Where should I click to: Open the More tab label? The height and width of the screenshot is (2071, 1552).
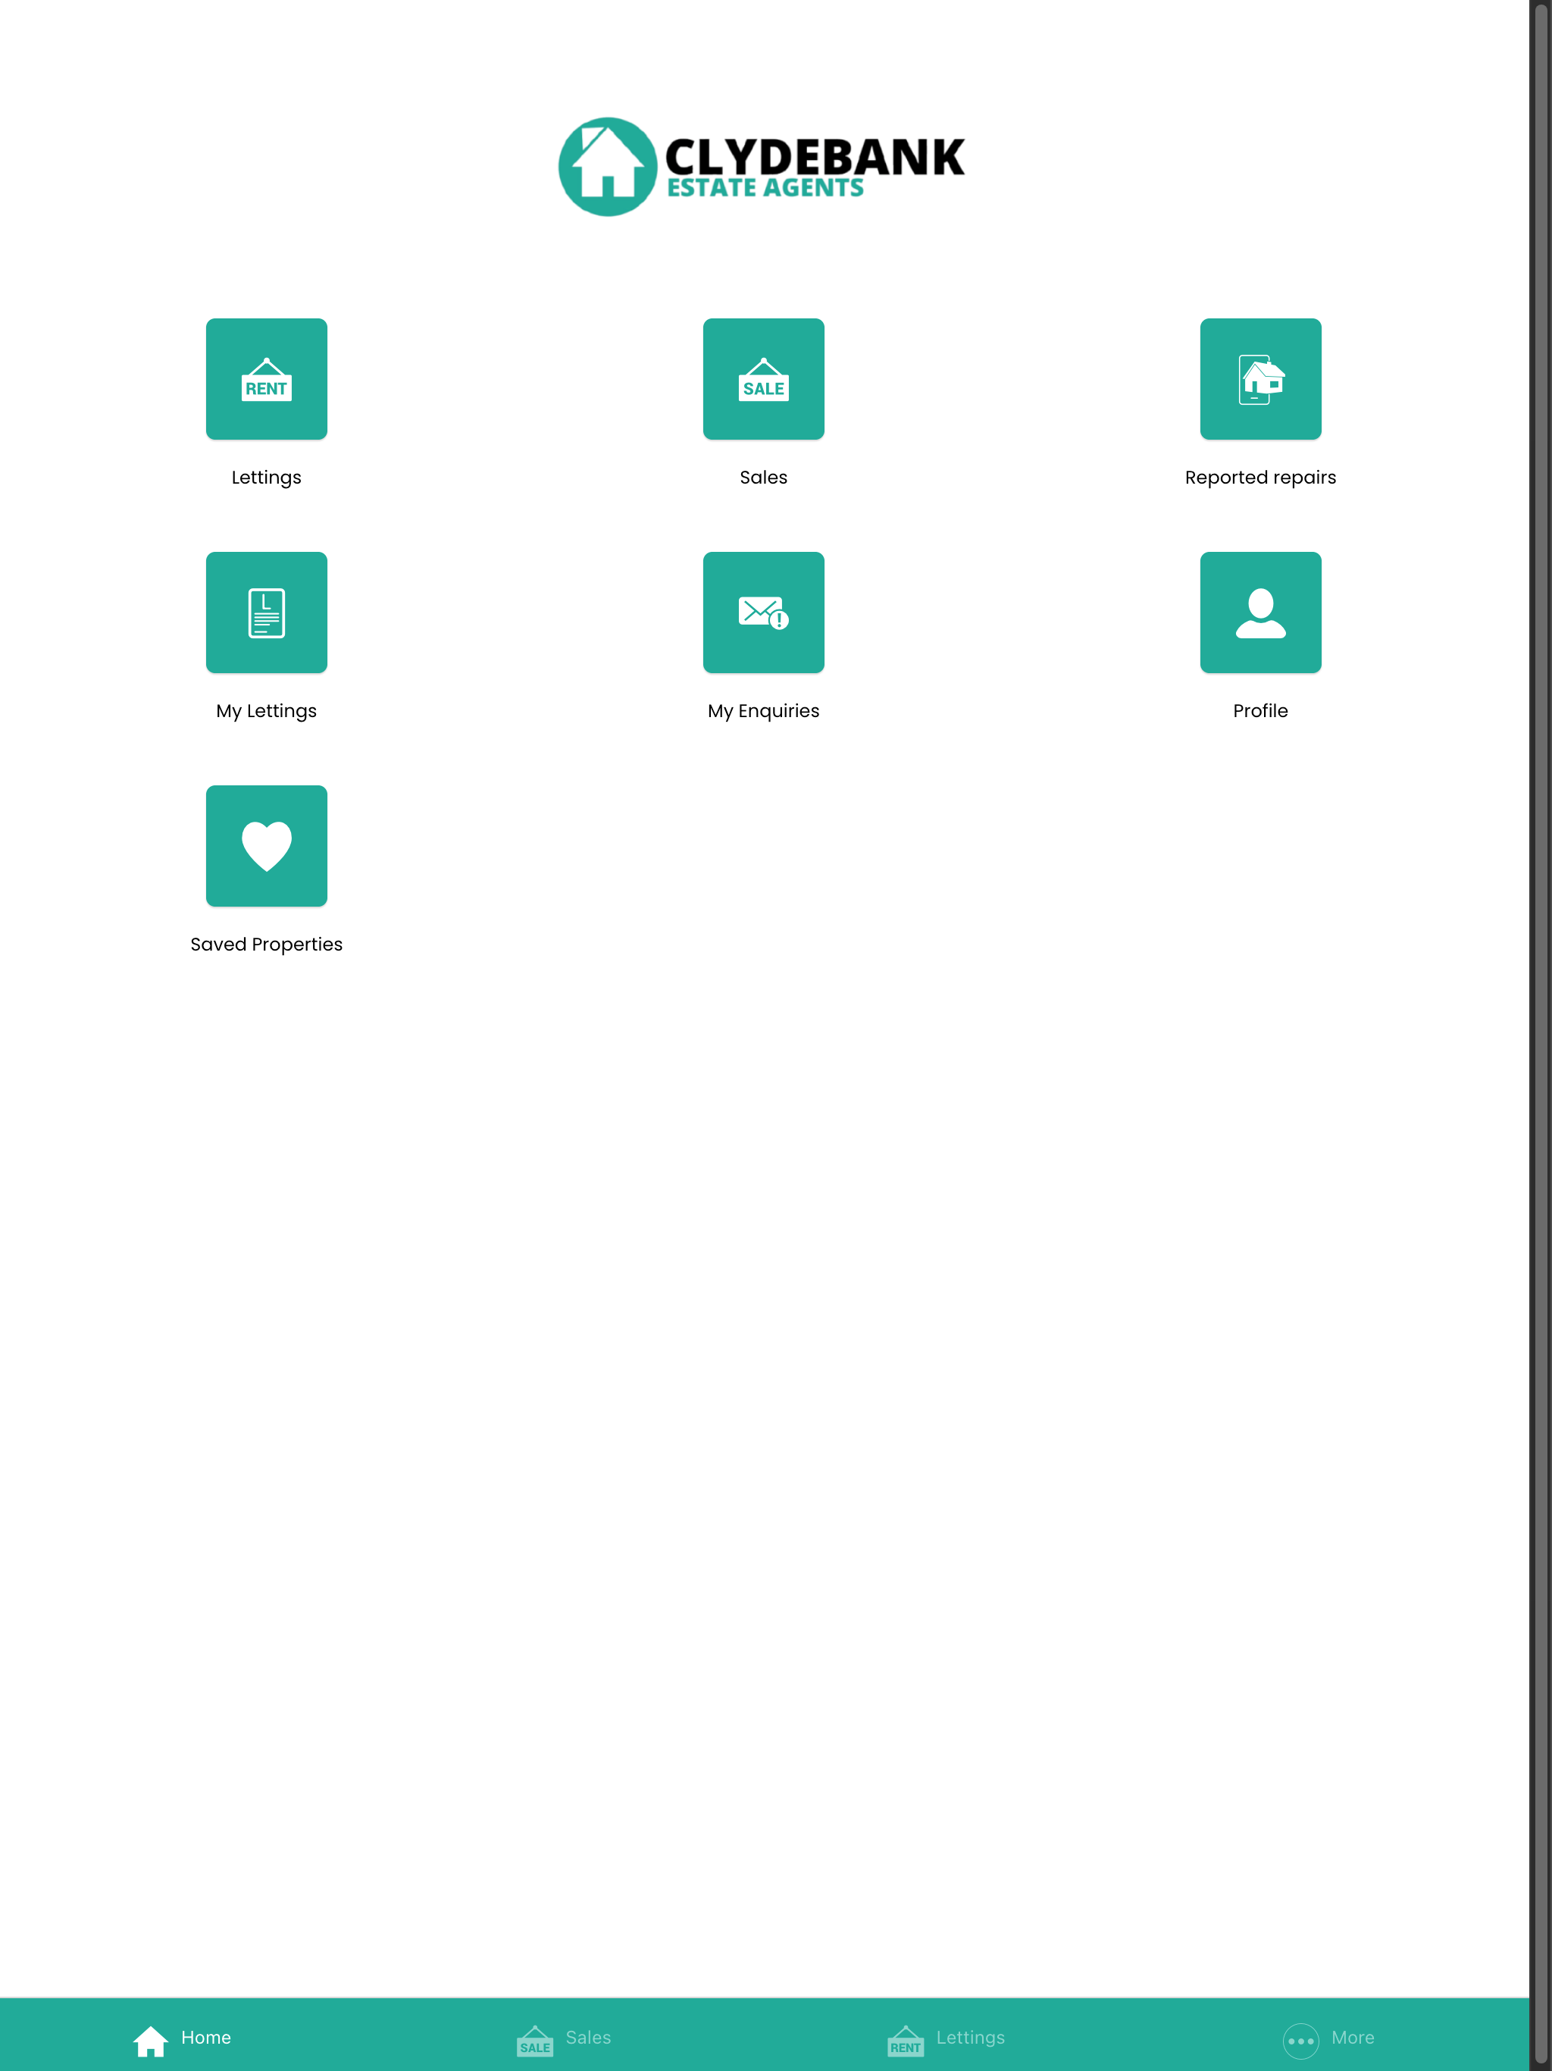coord(1353,2038)
